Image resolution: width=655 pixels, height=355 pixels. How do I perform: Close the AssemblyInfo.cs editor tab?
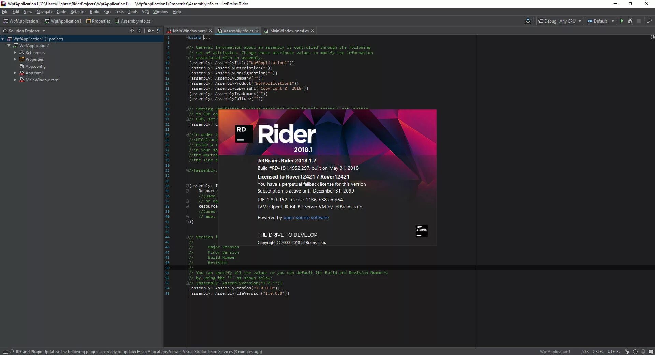point(257,31)
